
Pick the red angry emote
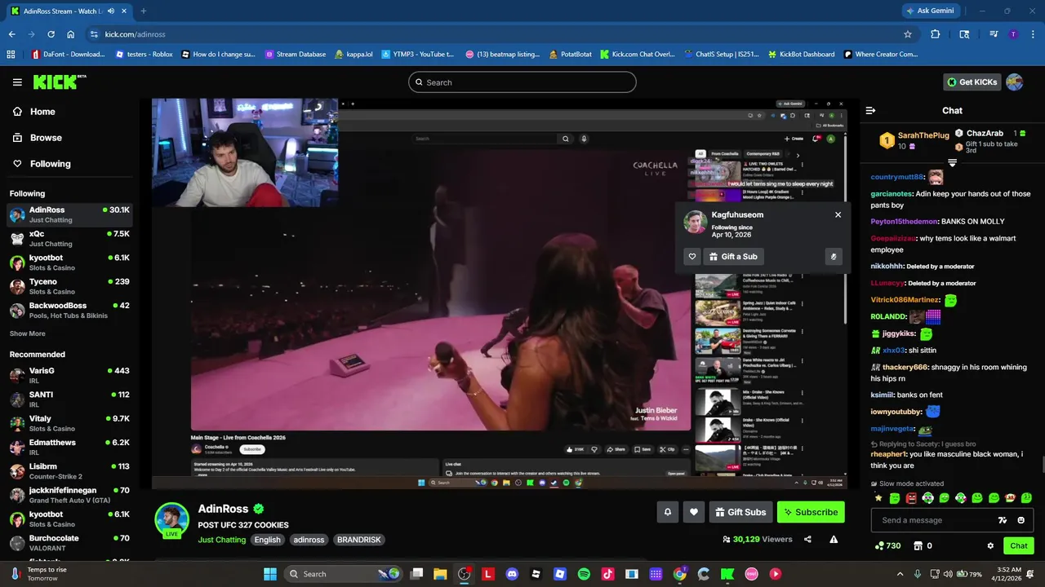911,497
